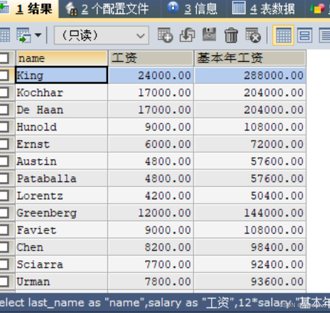Check the Ernst row checkbox
Image resolution: width=330 pixels, height=313 pixels.
[x=4, y=144]
